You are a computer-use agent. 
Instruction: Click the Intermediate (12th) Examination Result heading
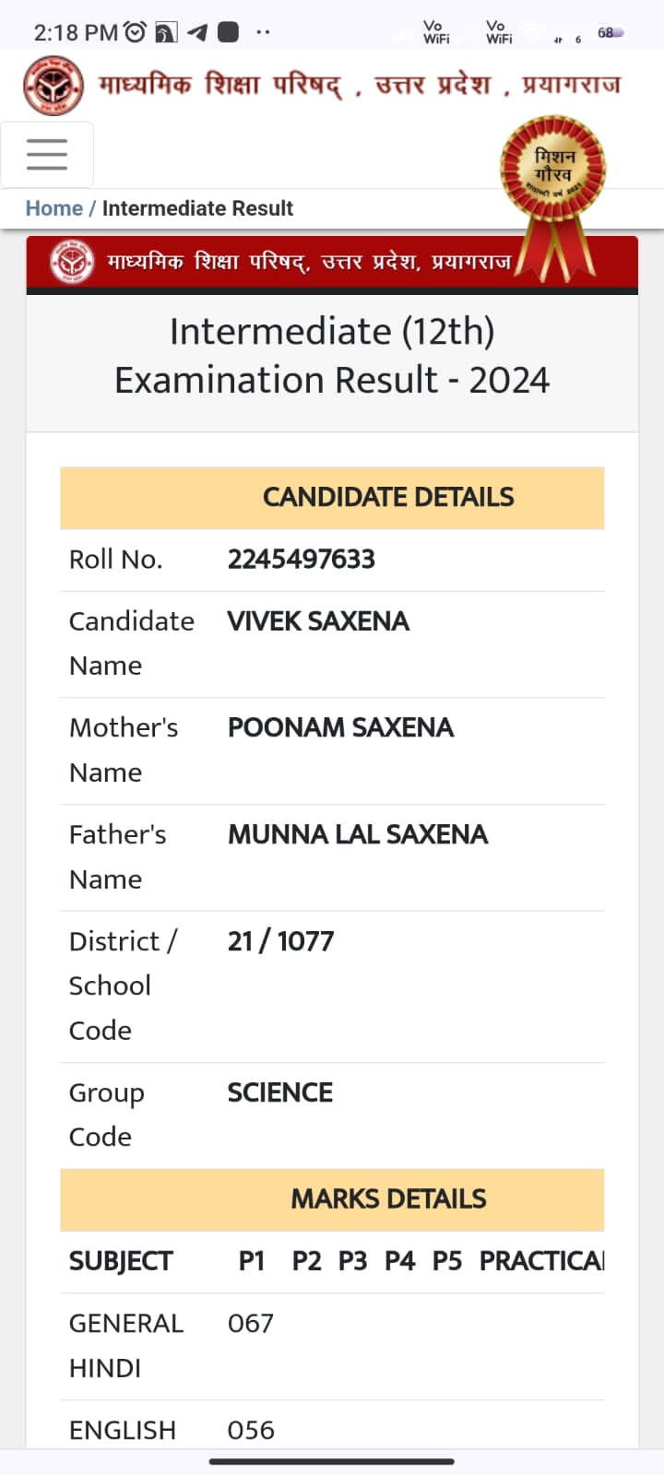[332, 356]
